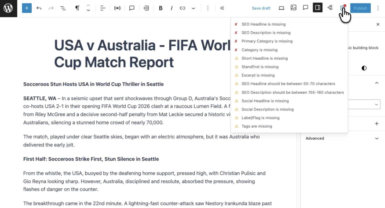Click the undo arrow icon
This screenshot has width=385, height=208.
(x=39, y=8)
